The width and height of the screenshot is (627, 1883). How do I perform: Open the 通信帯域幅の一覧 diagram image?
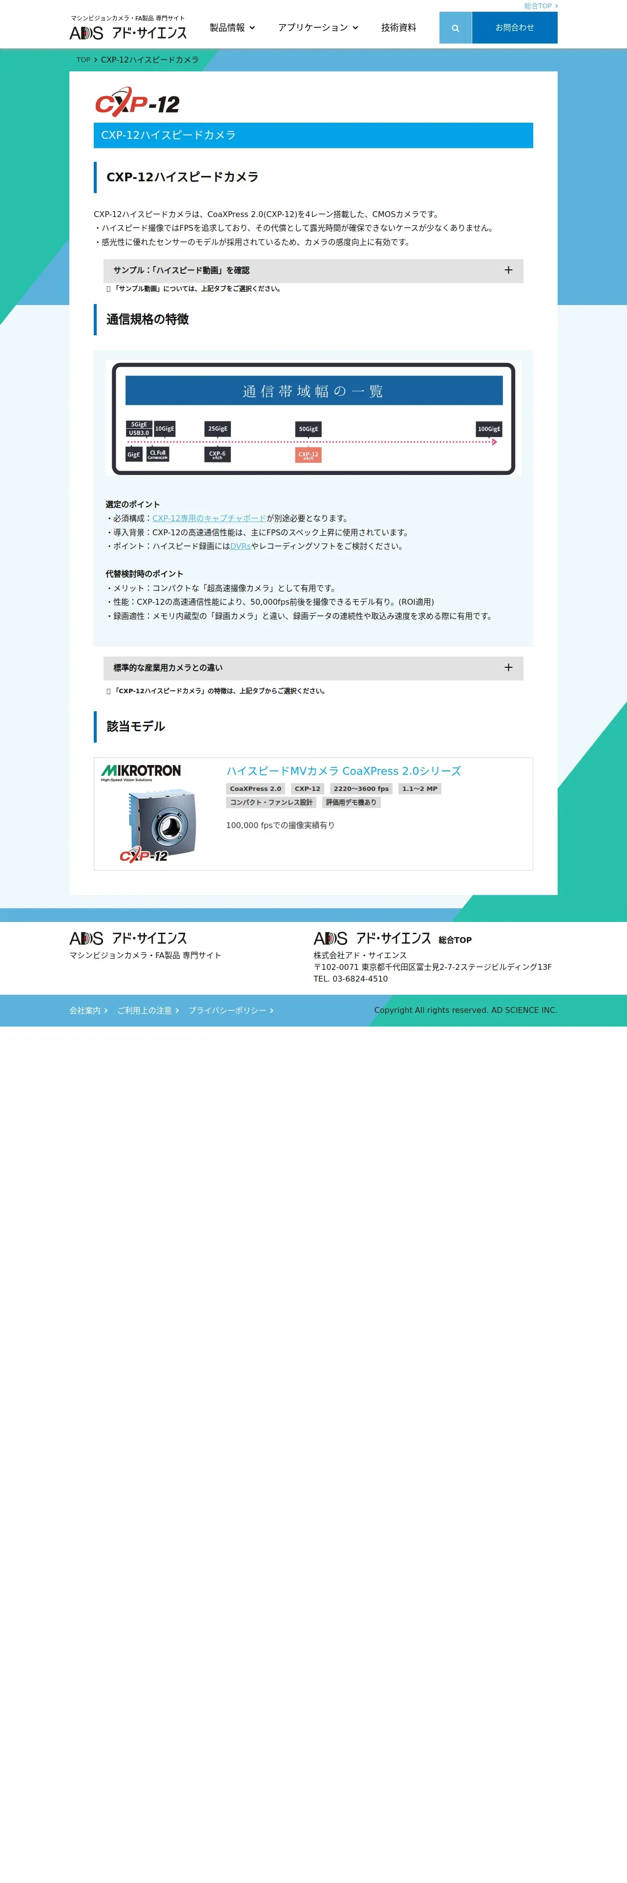coord(313,418)
